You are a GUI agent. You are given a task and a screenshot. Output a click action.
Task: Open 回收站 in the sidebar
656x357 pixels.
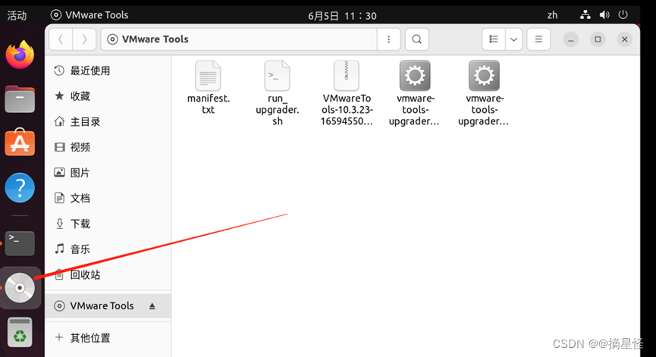click(x=108, y=274)
